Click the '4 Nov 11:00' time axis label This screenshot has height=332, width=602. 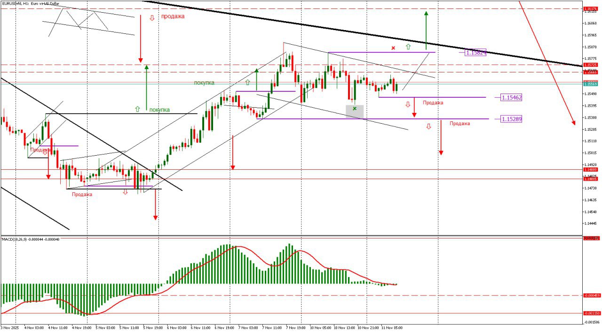point(58,328)
